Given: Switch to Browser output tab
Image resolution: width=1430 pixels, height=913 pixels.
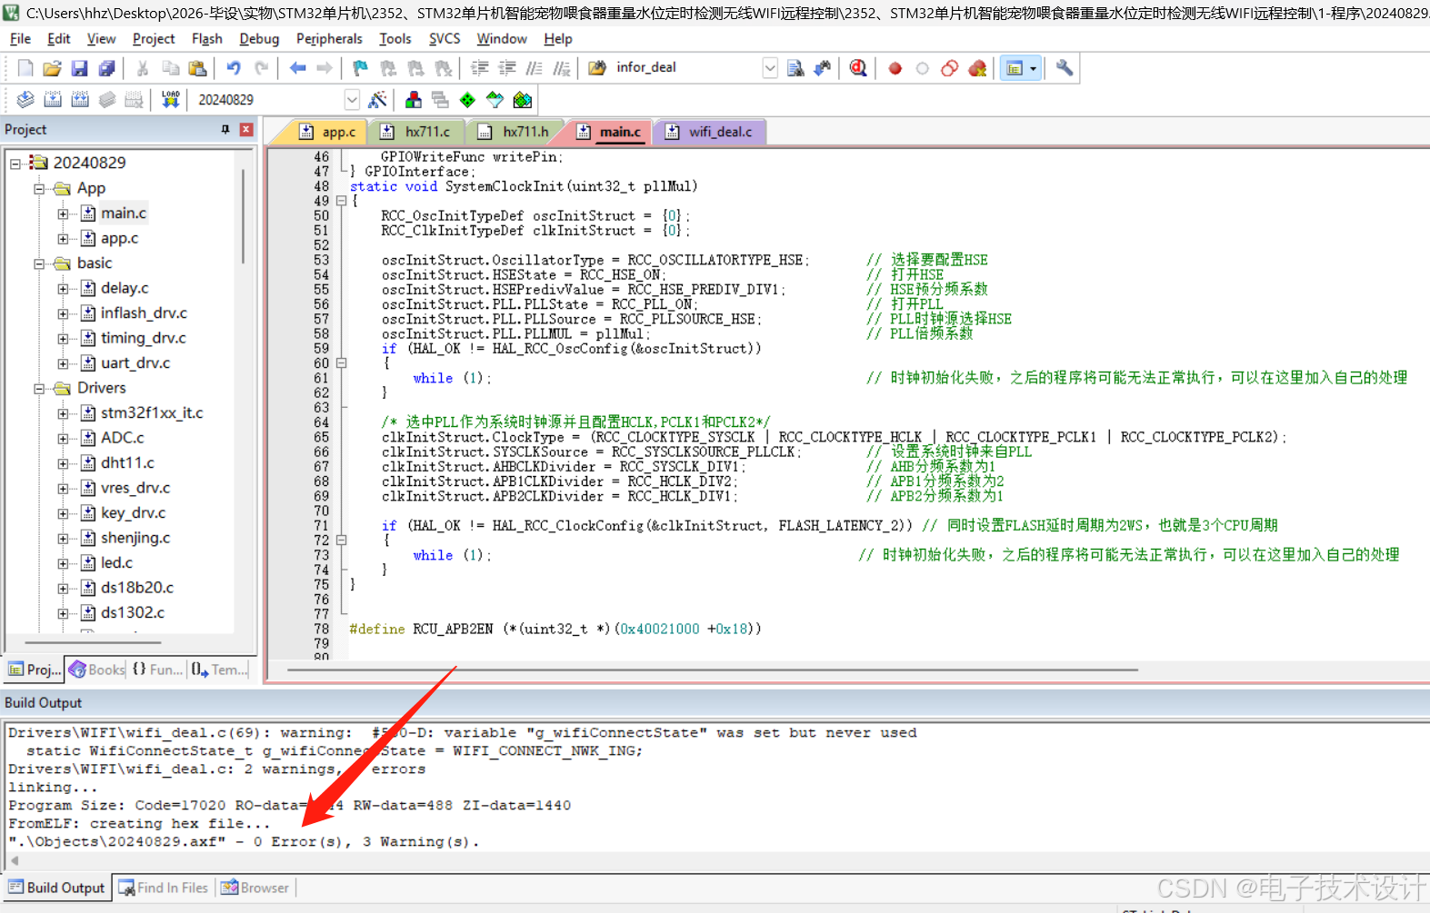Looking at the screenshot, I should (255, 888).
